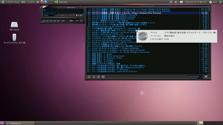Click the playlist editor vertical scrollbar

[x=209, y=41]
